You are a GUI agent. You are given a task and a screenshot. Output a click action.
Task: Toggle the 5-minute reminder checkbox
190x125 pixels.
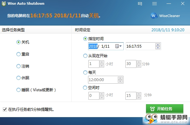click(x=5, y=110)
